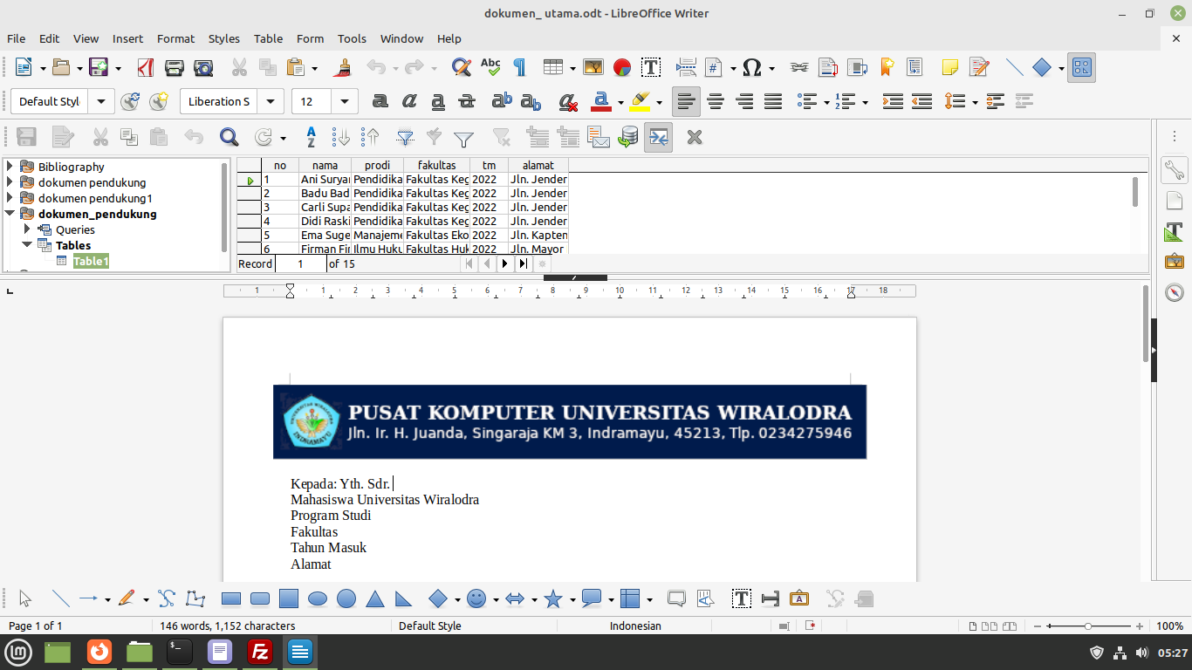Open the Format menu
Viewport: 1192px width, 670px height.
175,38
